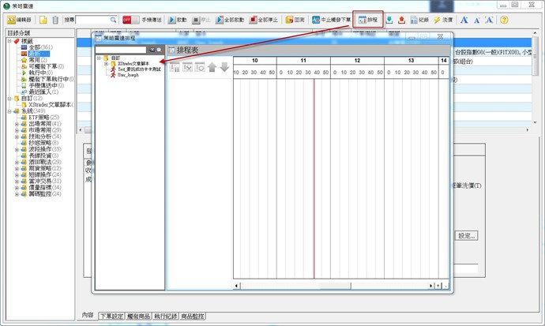This screenshot has height=326, width=545.
Task: Click the up arrow in 排程表 toolbar
Action: pos(212,67)
